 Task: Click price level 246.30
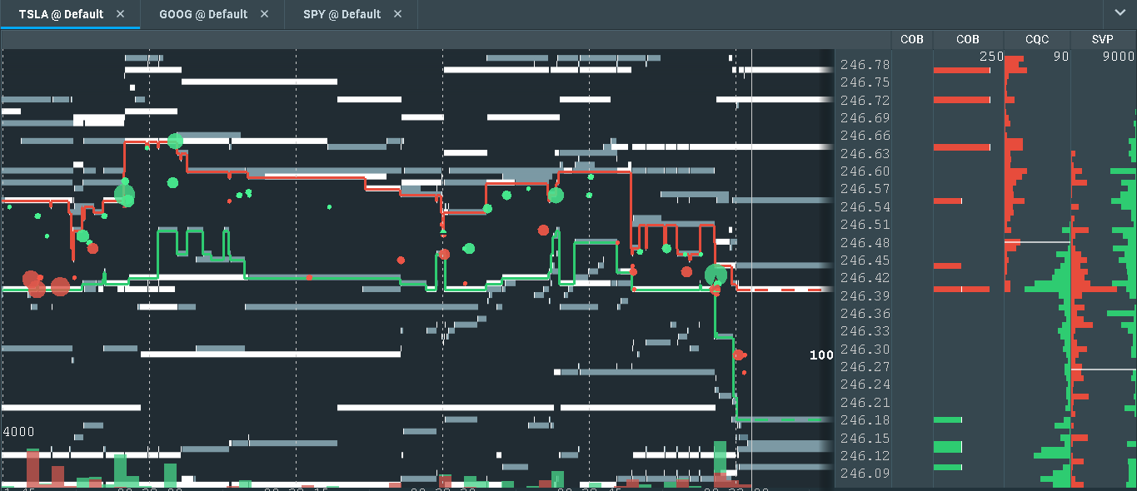click(865, 350)
